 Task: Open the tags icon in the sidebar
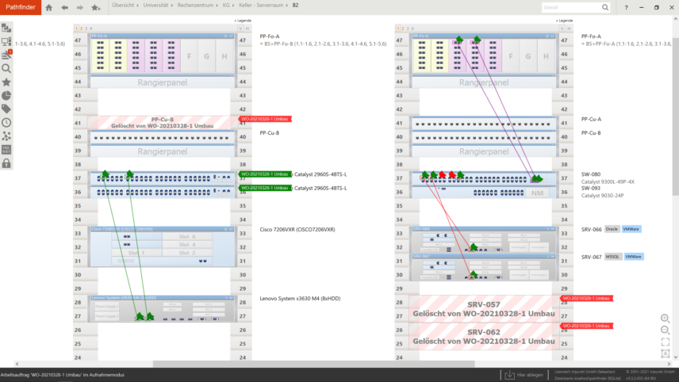click(x=6, y=109)
